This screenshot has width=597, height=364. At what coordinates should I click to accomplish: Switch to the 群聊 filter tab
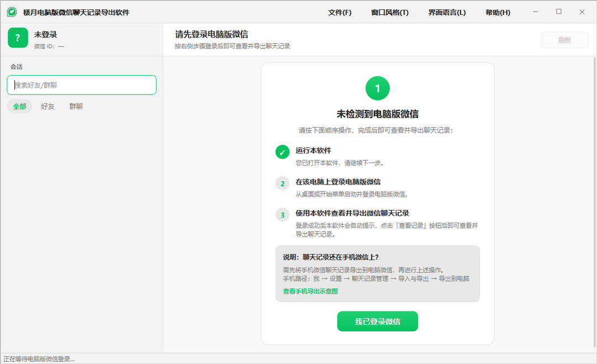76,107
